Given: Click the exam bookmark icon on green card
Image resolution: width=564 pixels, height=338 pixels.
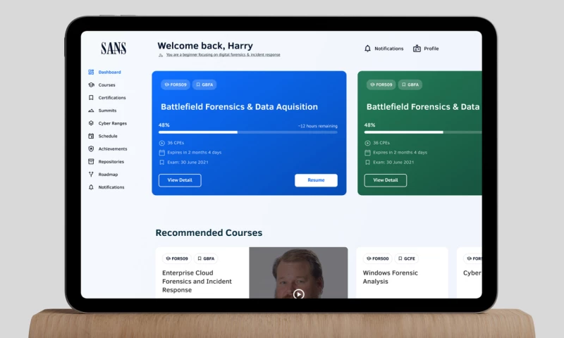Looking at the screenshot, I should 367,163.
